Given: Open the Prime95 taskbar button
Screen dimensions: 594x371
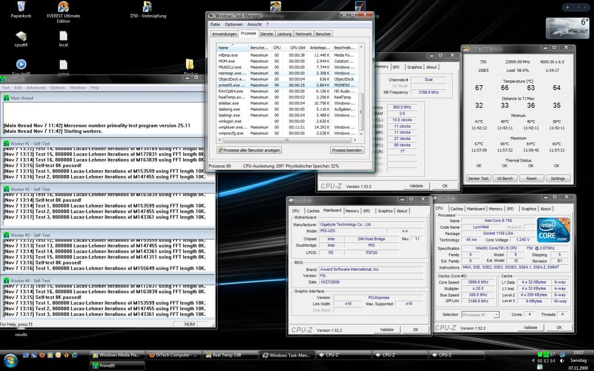Looking at the screenshot, I should pos(116,365).
